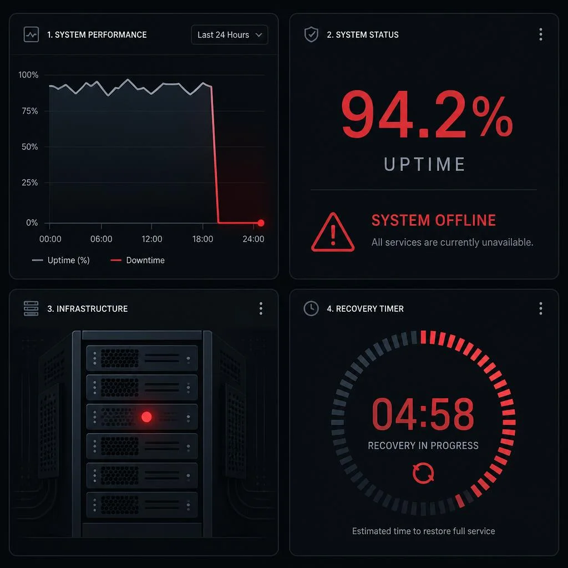Click the failed server unit with red light
This screenshot has width=568, height=568.
[142, 417]
